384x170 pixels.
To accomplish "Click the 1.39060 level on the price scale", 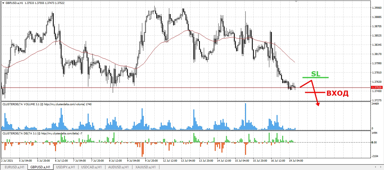I will (x=377, y=8).
